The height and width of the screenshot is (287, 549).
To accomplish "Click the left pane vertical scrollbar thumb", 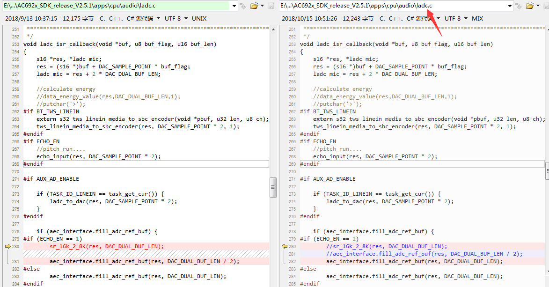I will coord(273,187).
